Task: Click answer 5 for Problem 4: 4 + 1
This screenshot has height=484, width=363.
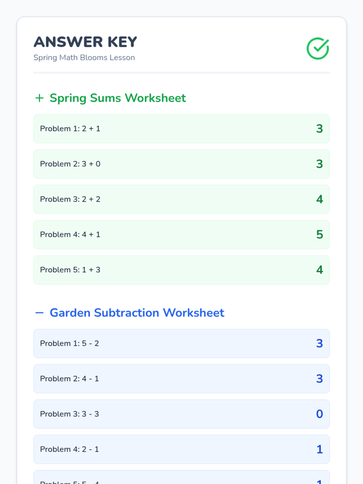Action: pyautogui.click(x=319, y=234)
